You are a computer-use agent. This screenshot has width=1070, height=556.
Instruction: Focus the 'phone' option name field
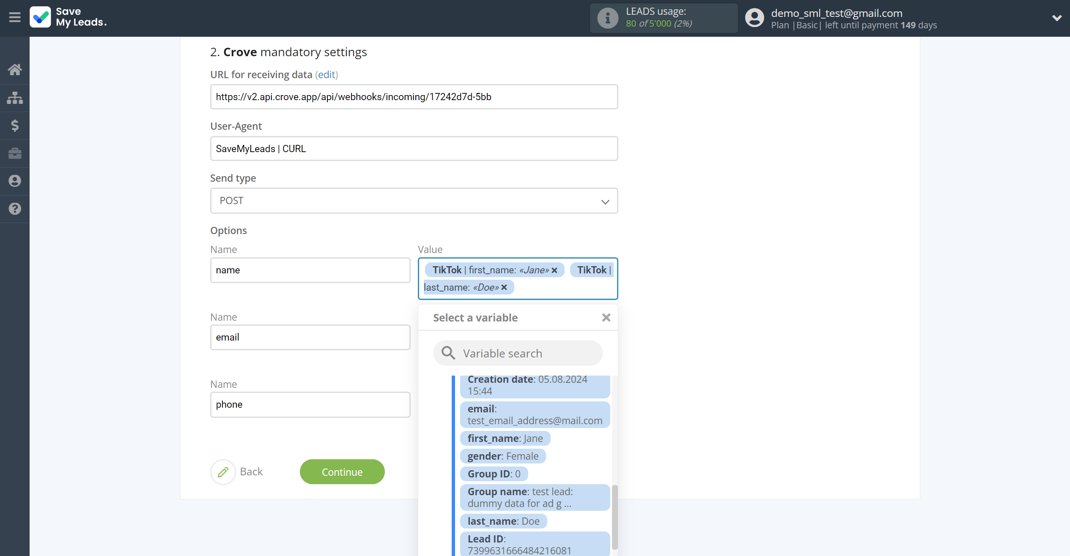point(310,405)
